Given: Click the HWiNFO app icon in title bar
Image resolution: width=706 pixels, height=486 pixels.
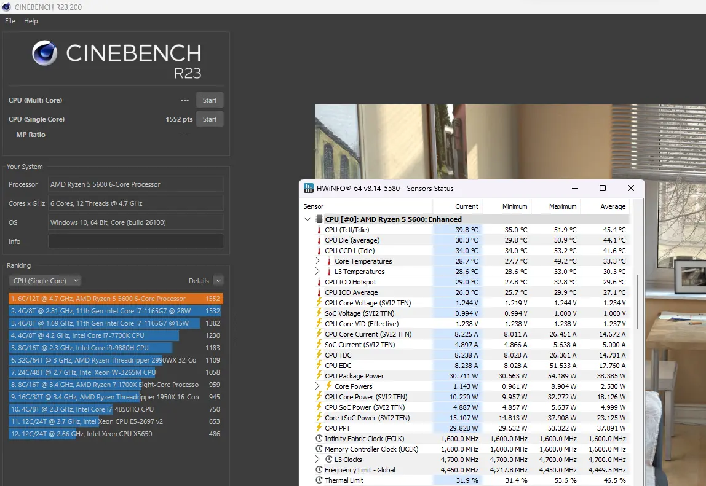Looking at the screenshot, I should [309, 188].
